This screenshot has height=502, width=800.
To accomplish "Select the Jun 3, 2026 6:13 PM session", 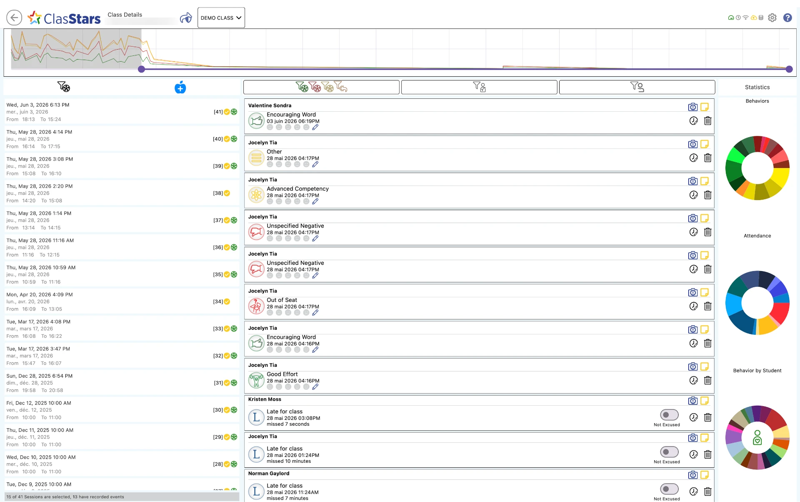I will click(x=122, y=112).
